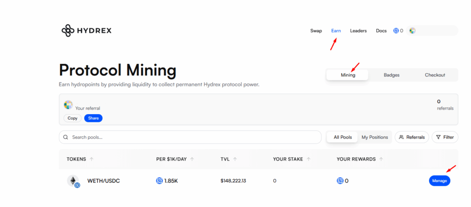The width and height of the screenshot is (471, 207).
Task: Click the referral avatar icon above Your referral
Action: point(68,105)
